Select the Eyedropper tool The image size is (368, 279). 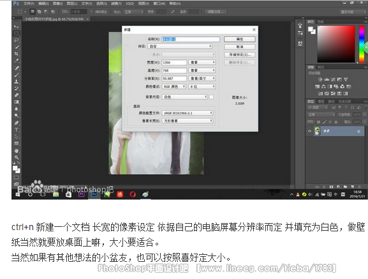tap(16, 60)
